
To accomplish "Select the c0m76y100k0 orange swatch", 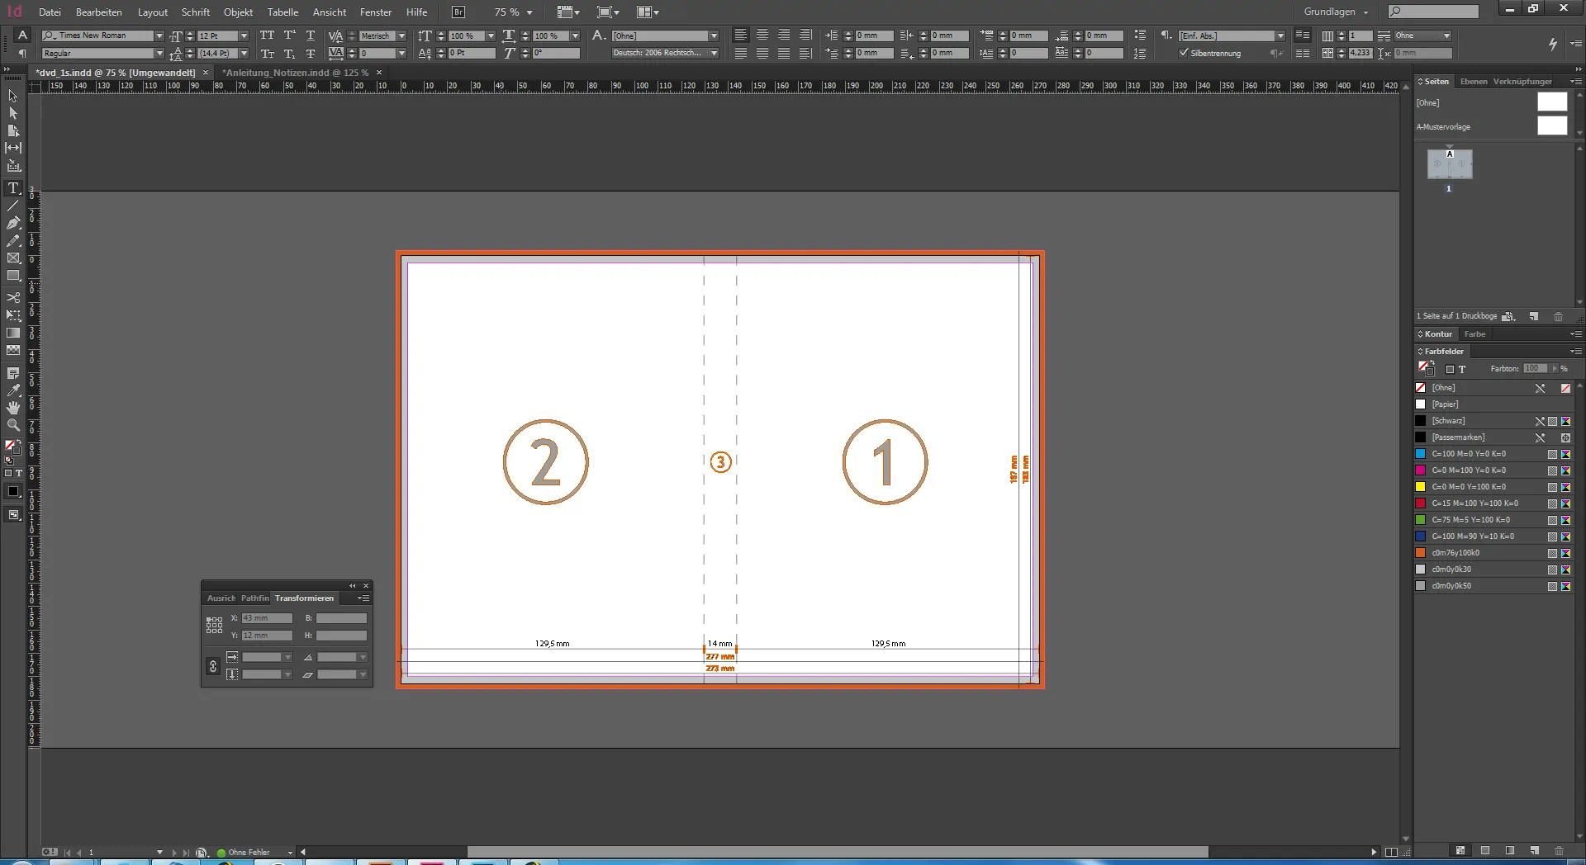I will pyautogui.click(x=1455, y=553).
